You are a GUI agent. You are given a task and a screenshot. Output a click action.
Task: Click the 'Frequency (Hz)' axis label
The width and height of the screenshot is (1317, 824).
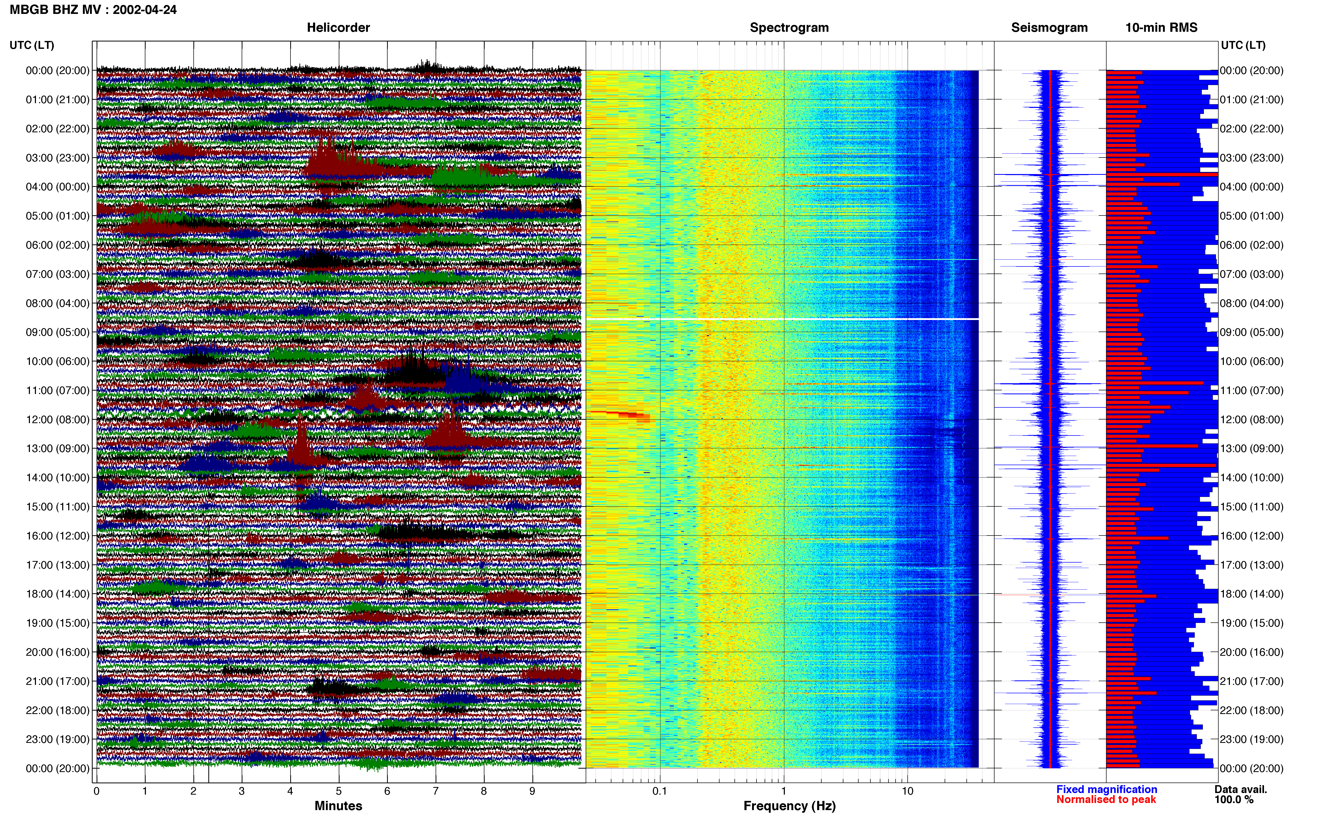tap(789, 806)
